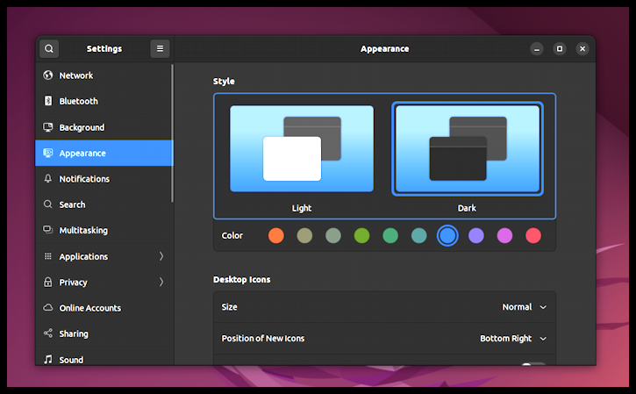
Task: Close the Settings window
Action: point(582,49)
